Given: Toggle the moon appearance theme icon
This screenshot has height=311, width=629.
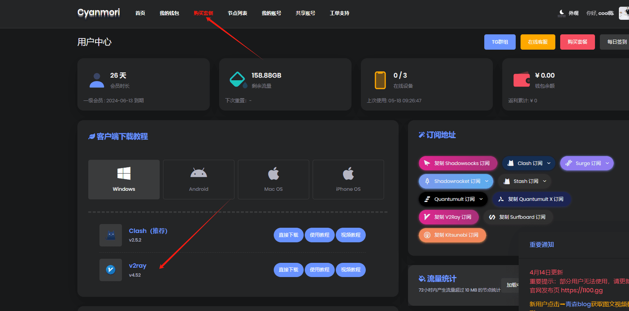Looking at the screenshot, I should click(562, 13).
